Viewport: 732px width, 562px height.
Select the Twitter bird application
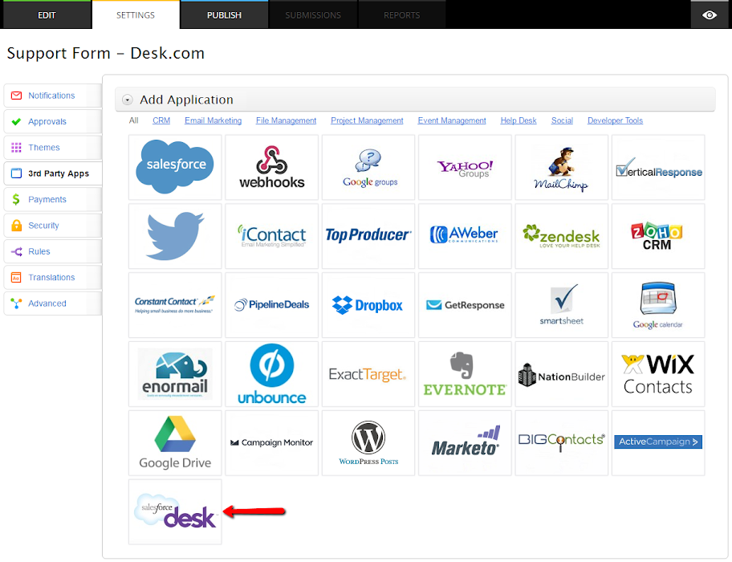click(175, 236)
